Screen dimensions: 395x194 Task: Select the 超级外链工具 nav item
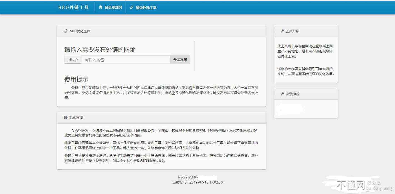click(x=146, y=8)
